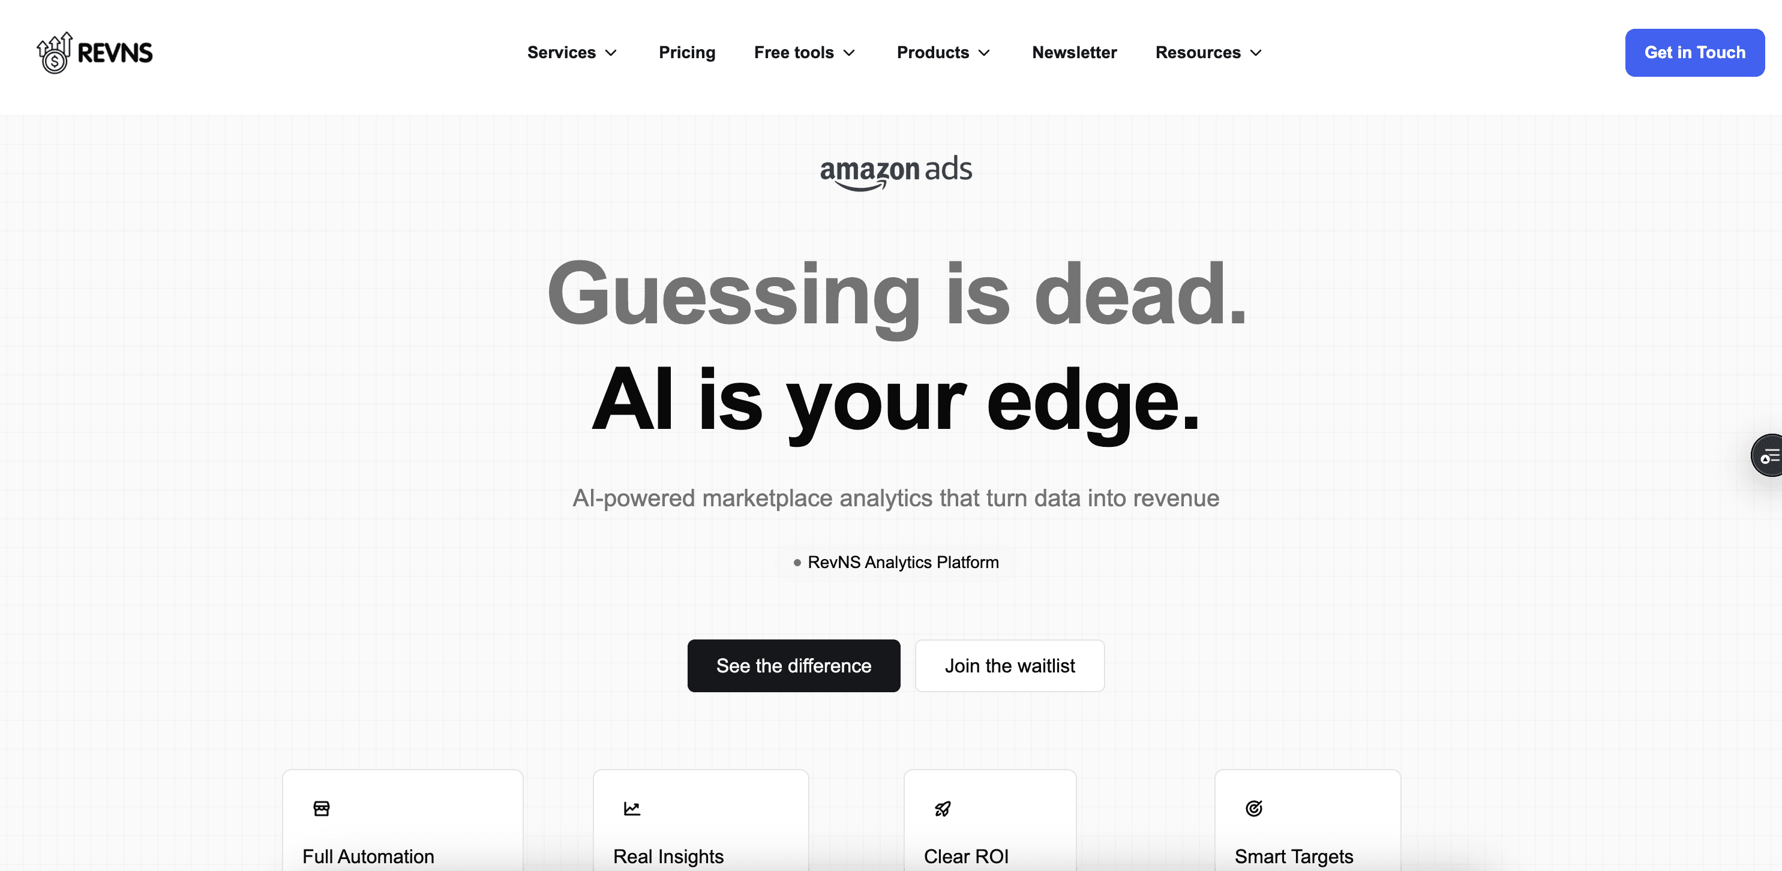Click the RevNS Analytics Platform bullet icon
This screenshot has height=871, width=1782.
(x=797, y=561)
